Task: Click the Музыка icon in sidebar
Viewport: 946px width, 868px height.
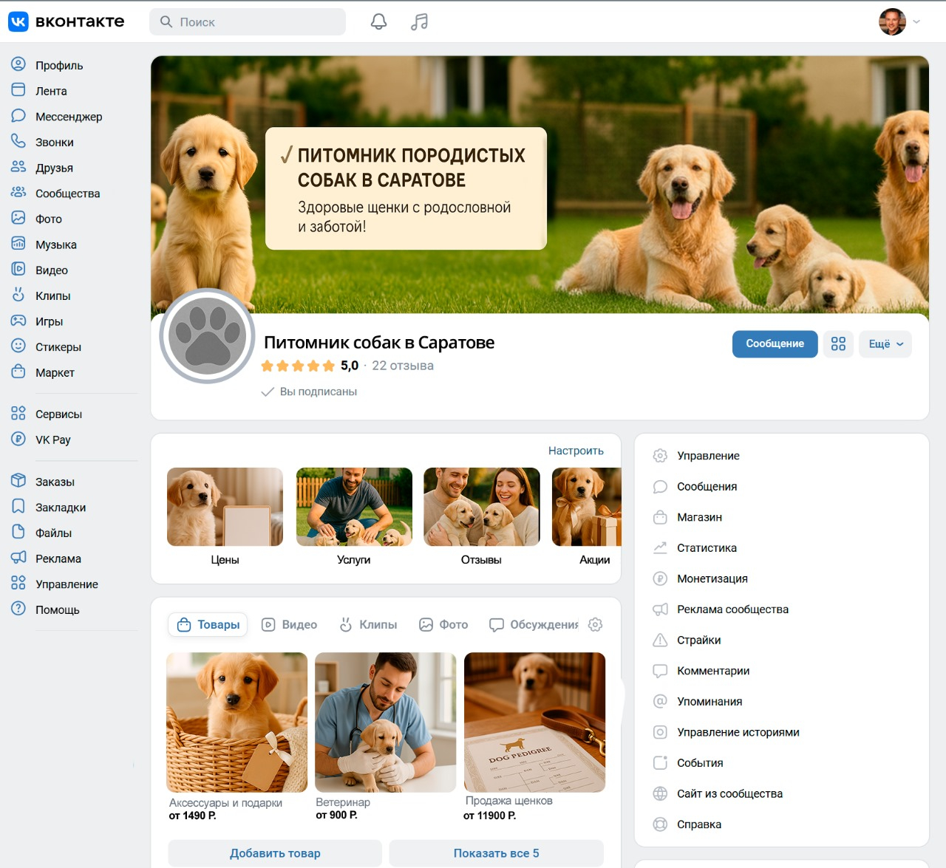Action: tap(18, 244)
